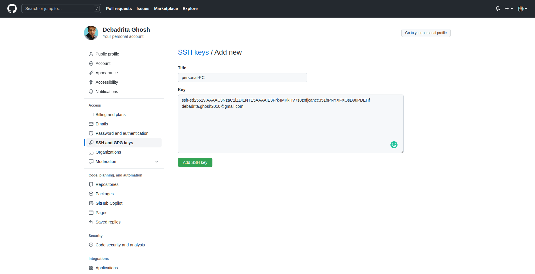
Task: Expand the Moderation section chevron
Action: 157,162
